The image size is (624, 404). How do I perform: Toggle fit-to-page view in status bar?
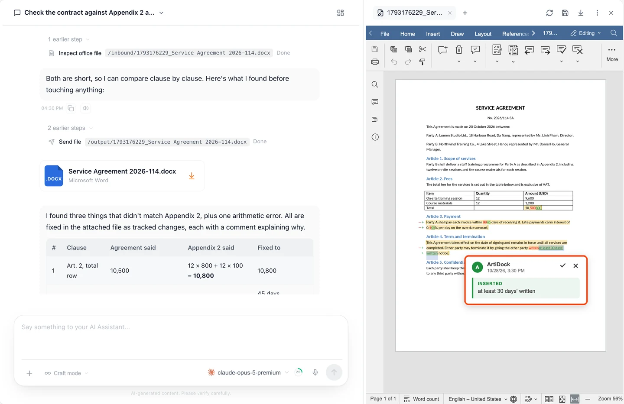(x=562, y=399)
